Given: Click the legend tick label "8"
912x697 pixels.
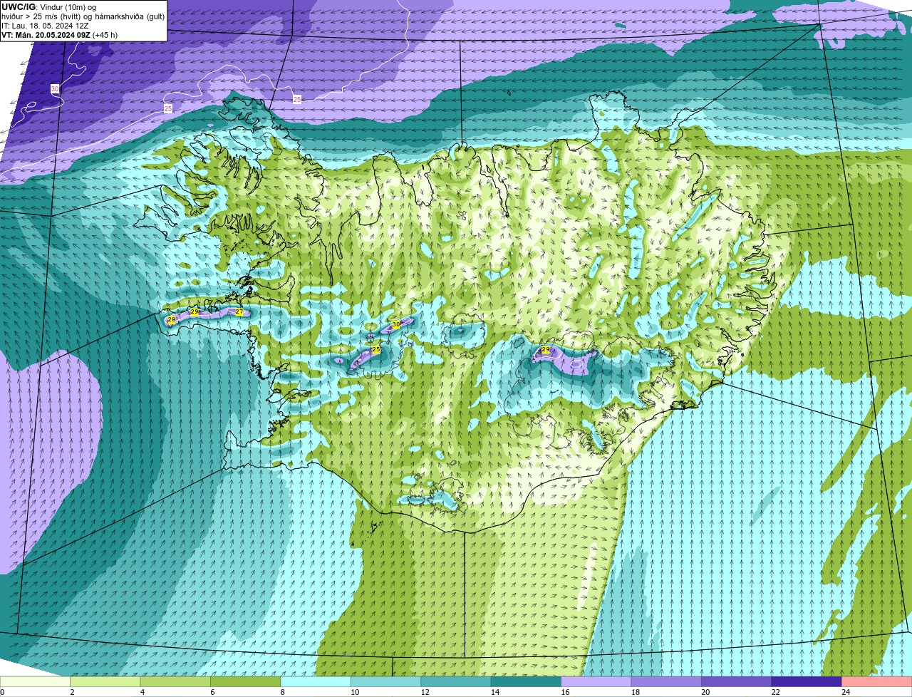Looking at the screenshot, I should click(x=283, y=692).
